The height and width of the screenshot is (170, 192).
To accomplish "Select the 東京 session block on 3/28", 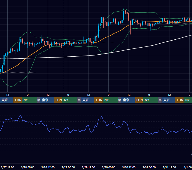I will pyautogui.click(x=47, y=100).
